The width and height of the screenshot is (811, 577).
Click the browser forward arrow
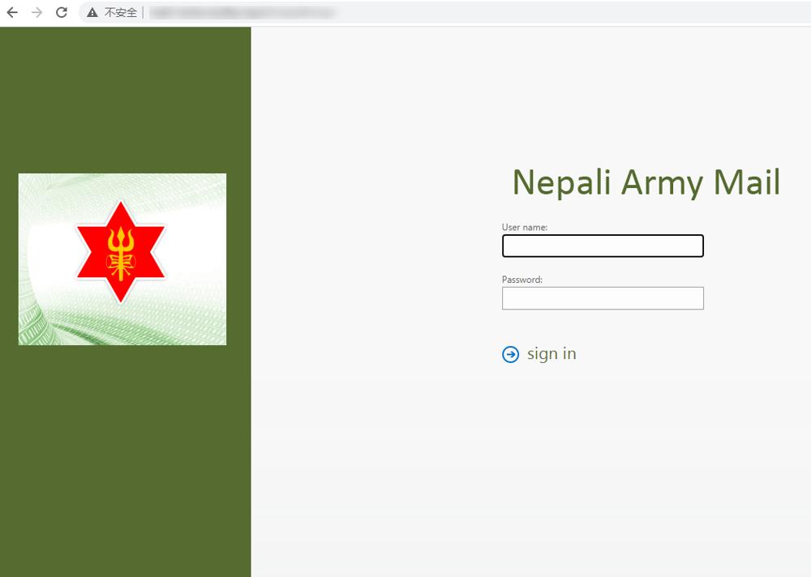[36, 12]
